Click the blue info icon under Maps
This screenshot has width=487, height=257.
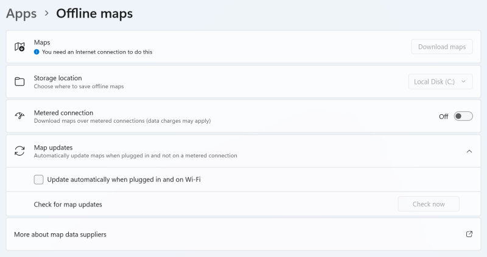37,52
